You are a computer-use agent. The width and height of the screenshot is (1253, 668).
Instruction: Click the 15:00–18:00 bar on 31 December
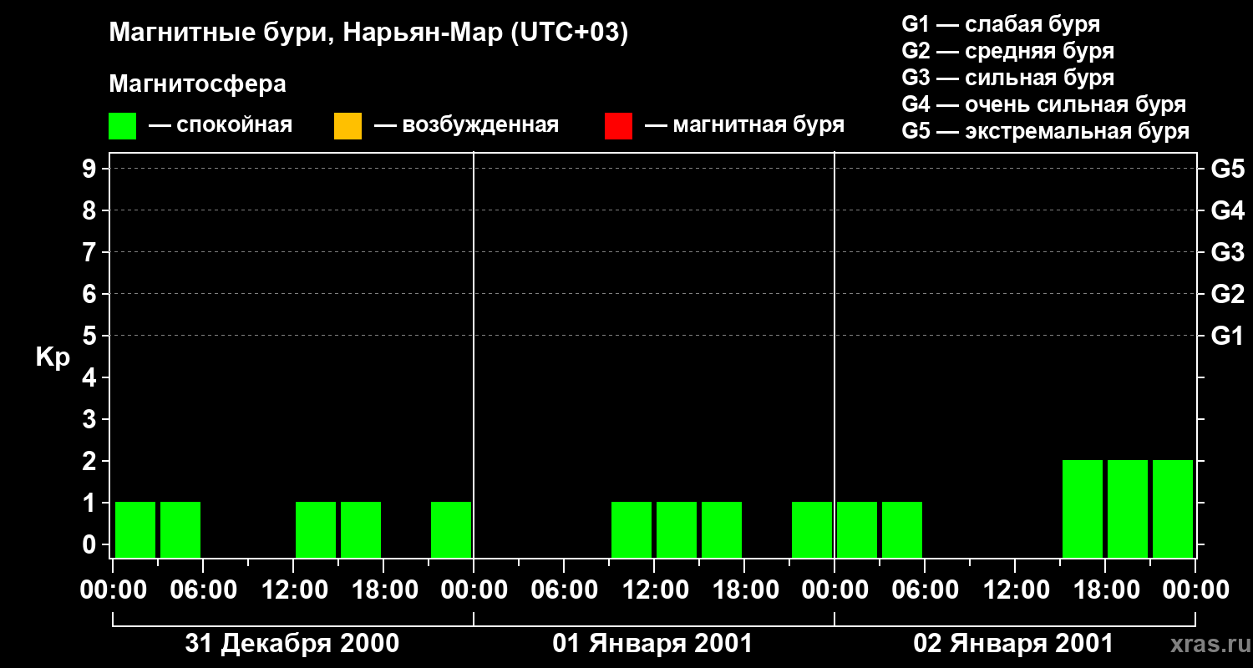point(361,529)
